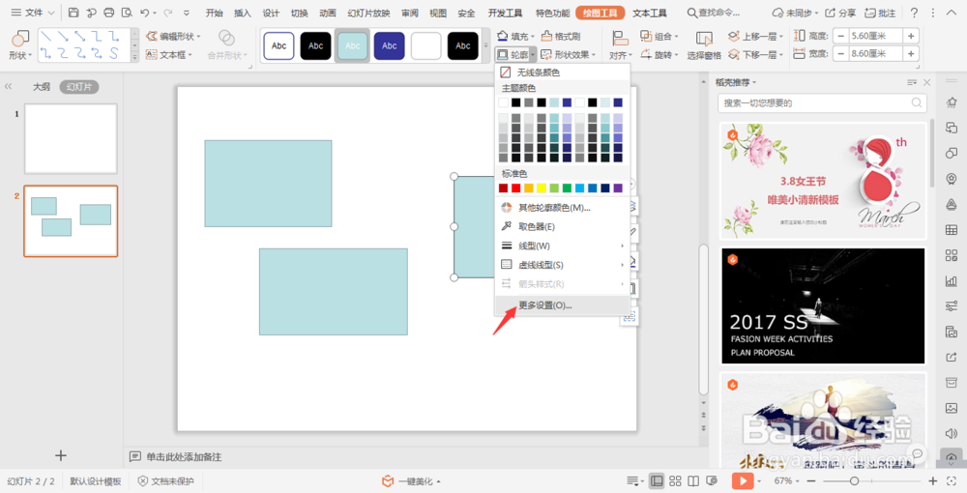Switch to the 插入 insert tab
The height and width of the screenshot is (493, 967).
[x=243, y=13]
